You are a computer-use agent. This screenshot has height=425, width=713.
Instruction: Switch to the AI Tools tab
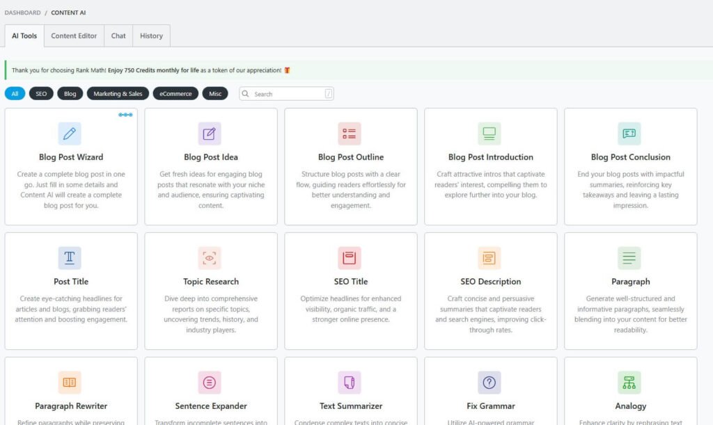(x=24, y=36)
